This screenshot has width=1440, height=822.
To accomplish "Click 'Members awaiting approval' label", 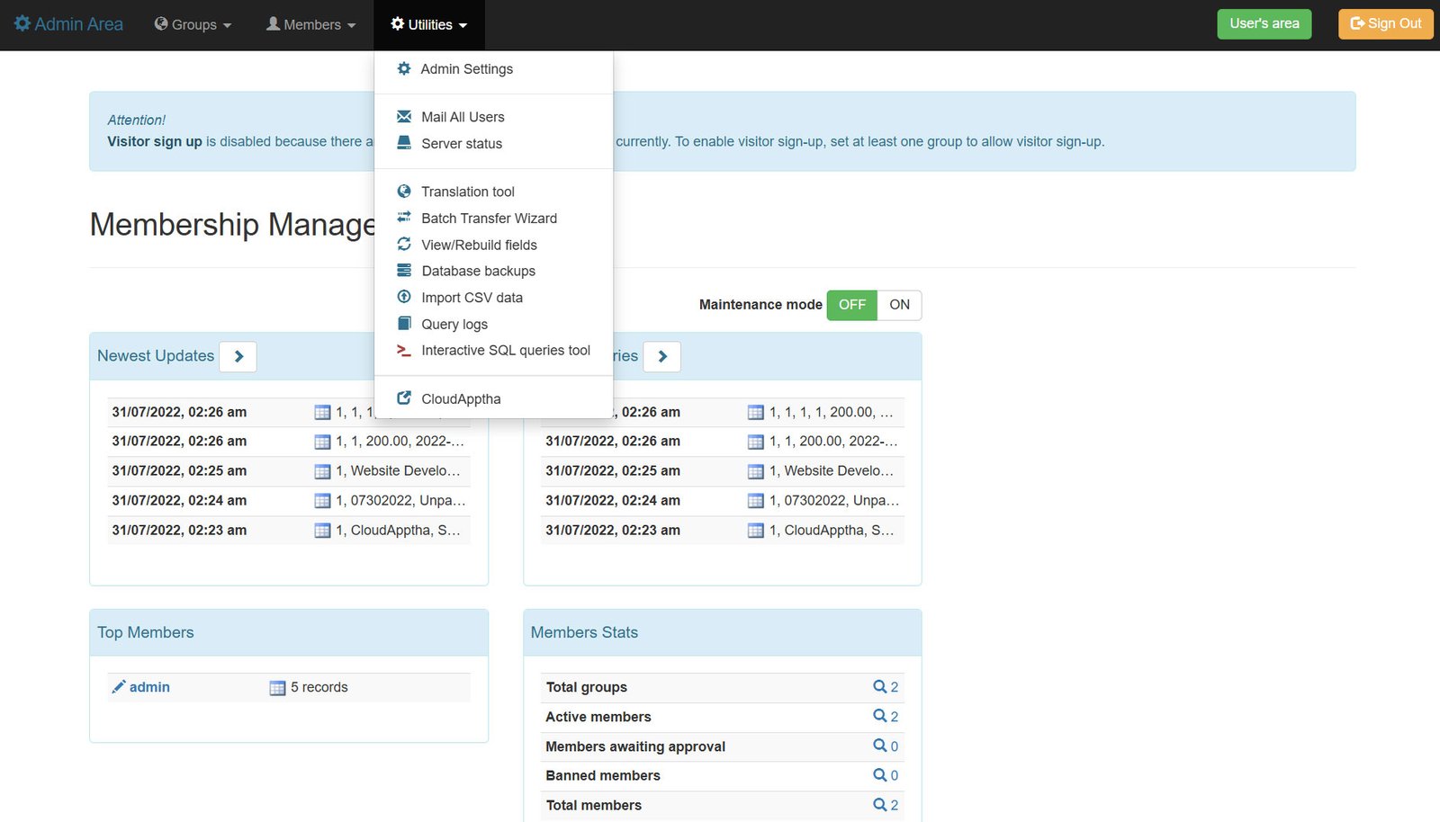I will (x=635, y=746).
